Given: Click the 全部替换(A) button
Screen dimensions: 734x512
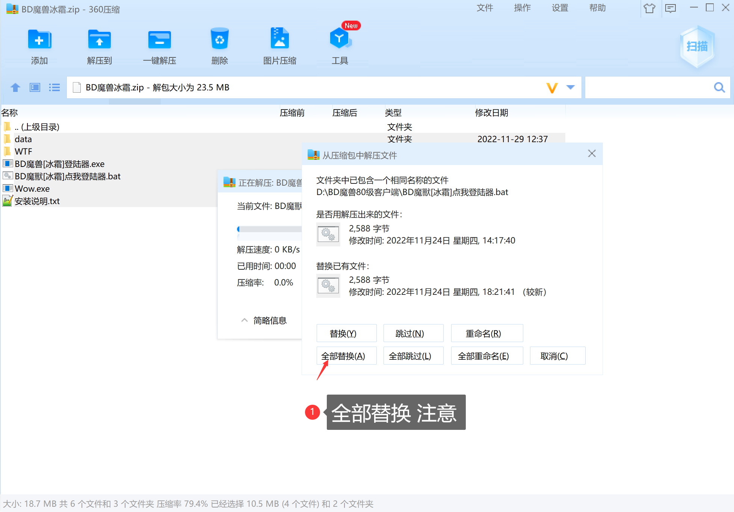Looking at the screenshot, I should pos(346,356).
